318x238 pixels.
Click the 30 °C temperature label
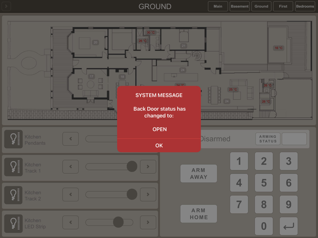(x=151, y=32)
